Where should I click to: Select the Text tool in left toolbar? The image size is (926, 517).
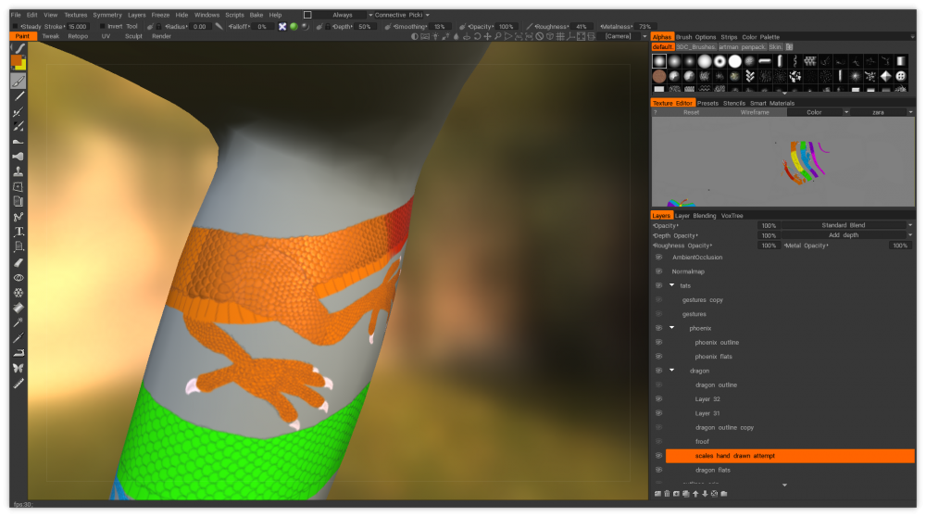click(x=19, y=232)
